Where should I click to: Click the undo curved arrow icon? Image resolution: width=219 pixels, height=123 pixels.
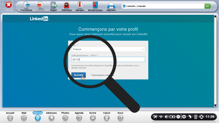pos(190,117)
